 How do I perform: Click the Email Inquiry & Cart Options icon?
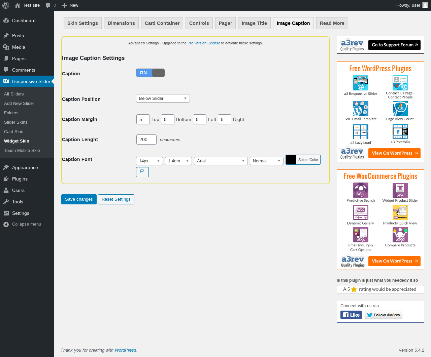pos(361,235)
